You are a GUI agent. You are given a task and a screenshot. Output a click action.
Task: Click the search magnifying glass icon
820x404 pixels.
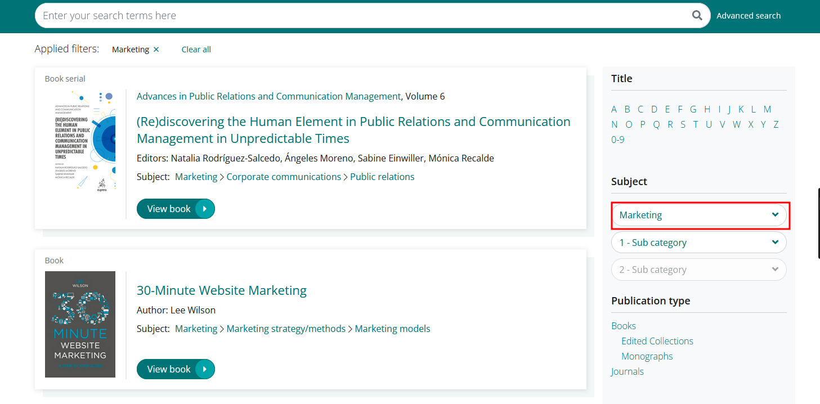(697, 16)
